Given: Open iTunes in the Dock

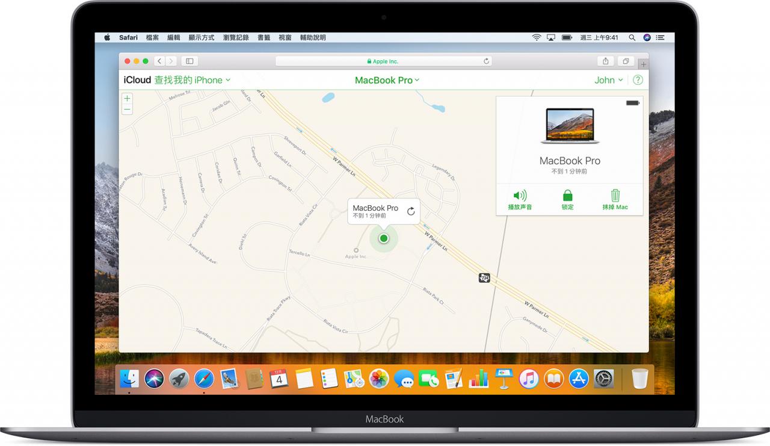Looking at the screenshot, I should click(529, 379).
